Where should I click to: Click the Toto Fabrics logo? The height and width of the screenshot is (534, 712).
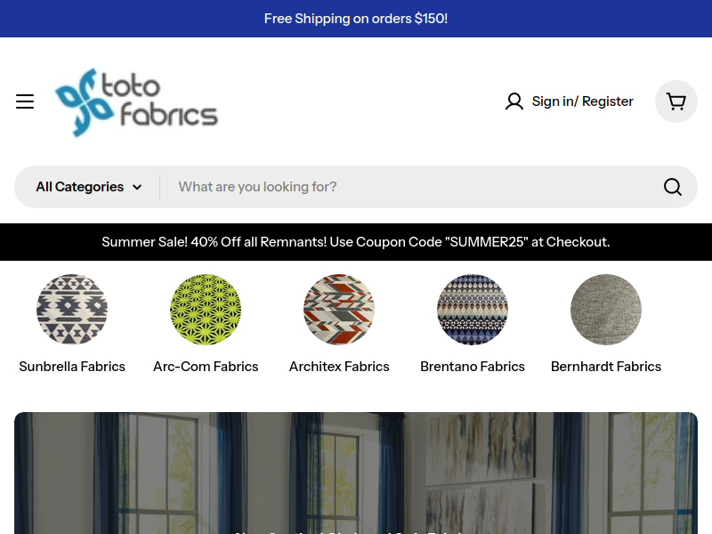(136, 102)
